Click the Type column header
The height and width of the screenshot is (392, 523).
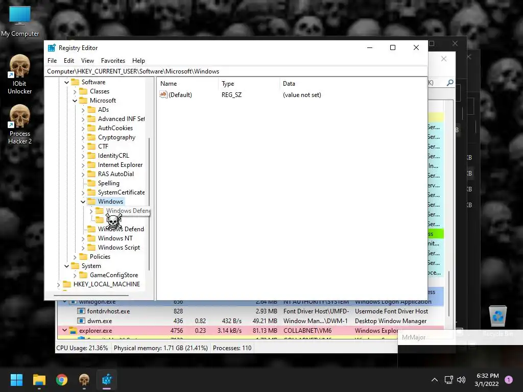click(249, 84)
